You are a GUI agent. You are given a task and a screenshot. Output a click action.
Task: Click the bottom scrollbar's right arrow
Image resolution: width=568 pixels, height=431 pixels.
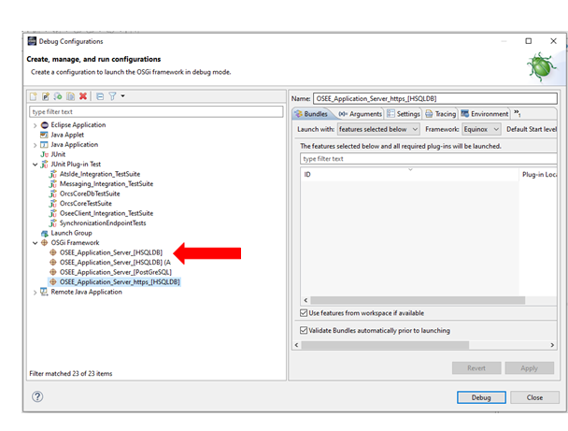[552, 345]
